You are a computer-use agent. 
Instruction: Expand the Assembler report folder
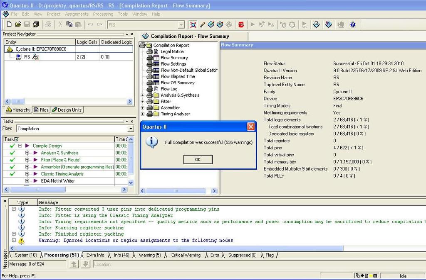142,108
